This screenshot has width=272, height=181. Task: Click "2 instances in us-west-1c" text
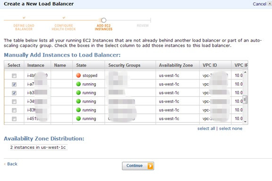click(x=38, y=147)
